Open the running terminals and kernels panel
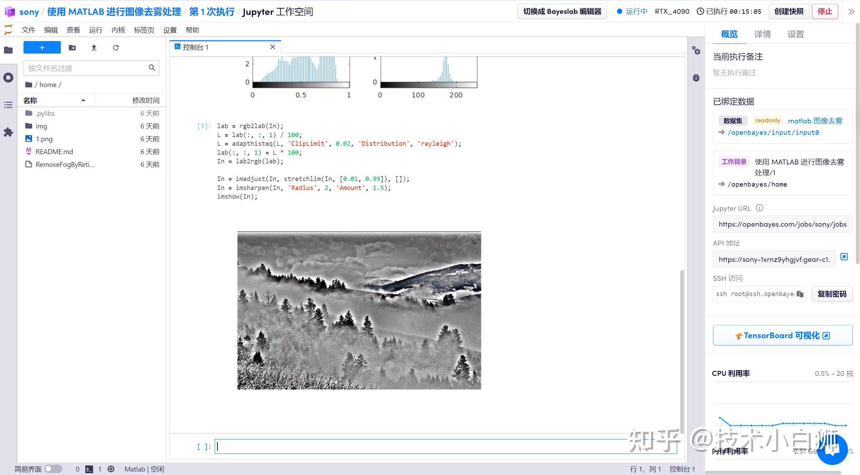The height and width of the screenshot is (475, 860). pyautogui.click(x=8, y=77)
